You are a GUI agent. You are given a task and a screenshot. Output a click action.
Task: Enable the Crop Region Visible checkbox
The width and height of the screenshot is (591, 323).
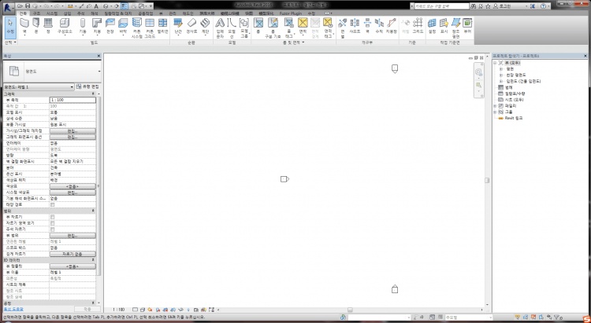tap(53, 222)
